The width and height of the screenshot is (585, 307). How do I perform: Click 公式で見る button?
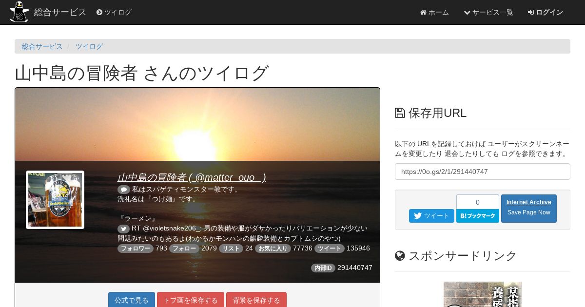(x=132, y=300)
